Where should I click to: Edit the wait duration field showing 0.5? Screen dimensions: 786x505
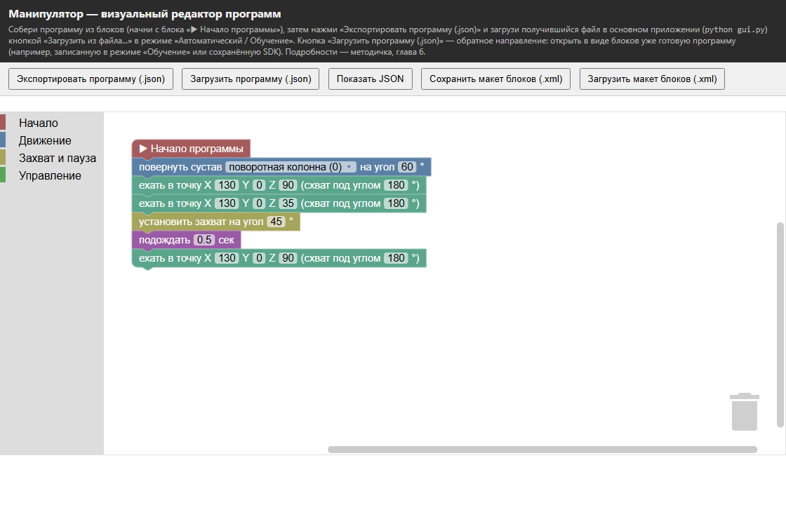204,240
